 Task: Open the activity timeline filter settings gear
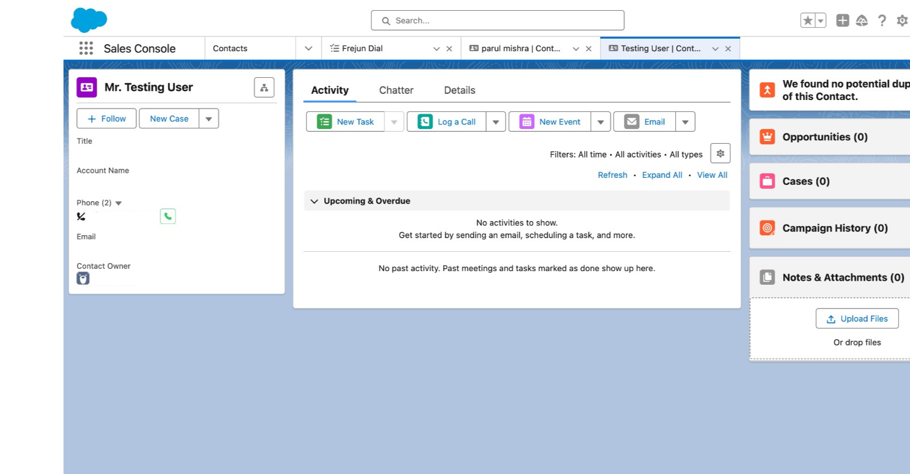(720, 153)
